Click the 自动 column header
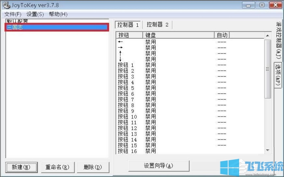284x177 pixels. (222, 35)
